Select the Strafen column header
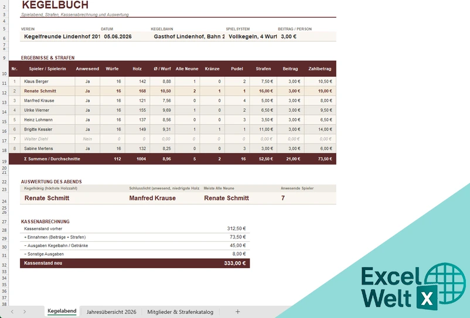This screenshot has width=470, height=318. pos(263,69)
